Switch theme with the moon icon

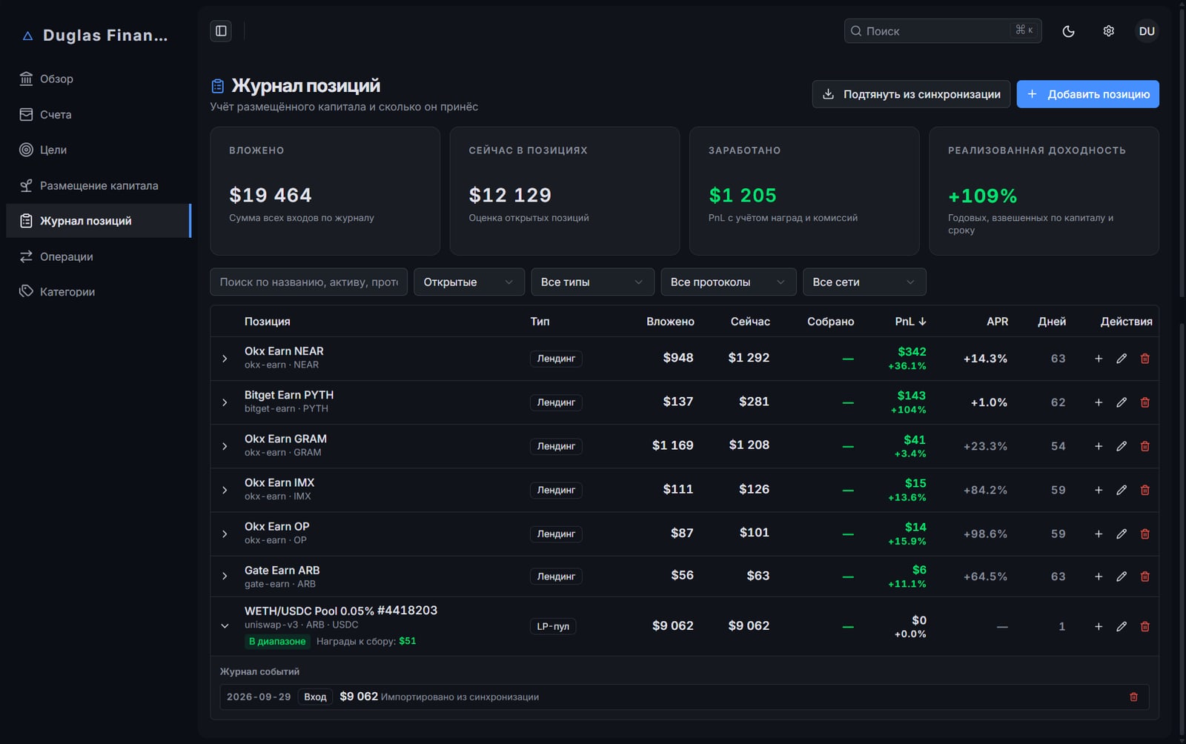point(1068,31)
